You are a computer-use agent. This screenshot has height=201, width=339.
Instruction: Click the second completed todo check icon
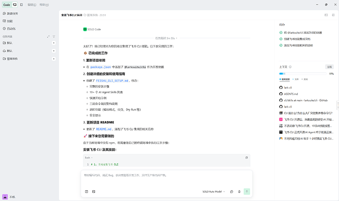pyautogui.click(x=281, y=39)
